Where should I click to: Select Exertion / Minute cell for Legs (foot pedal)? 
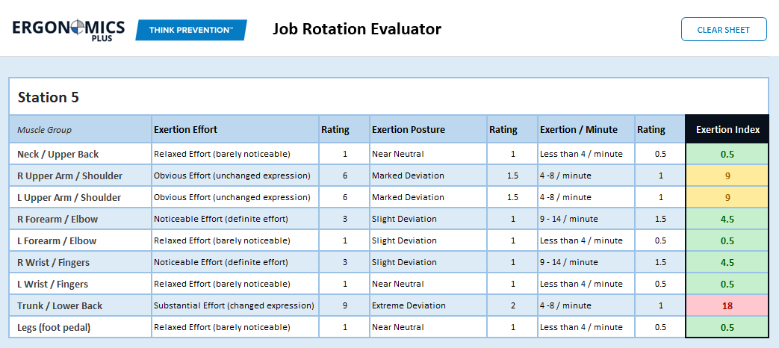586,327
